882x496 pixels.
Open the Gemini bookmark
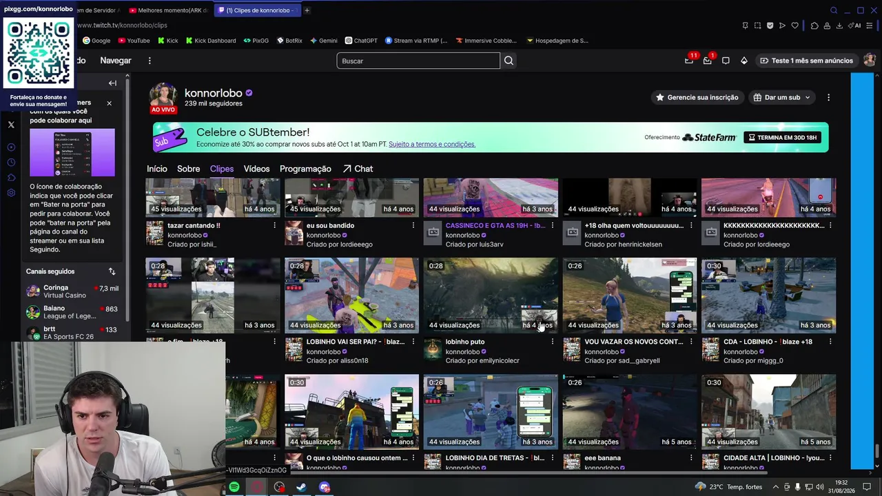pos(323,41)
